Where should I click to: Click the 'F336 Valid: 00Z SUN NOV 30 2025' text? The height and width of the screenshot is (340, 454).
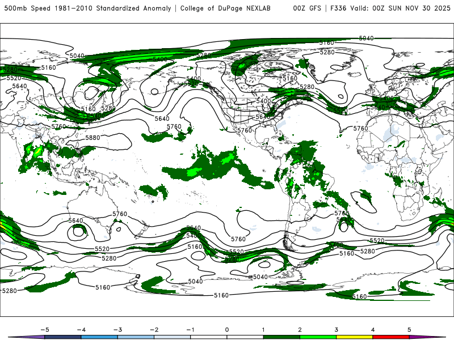tap(390, 8)
